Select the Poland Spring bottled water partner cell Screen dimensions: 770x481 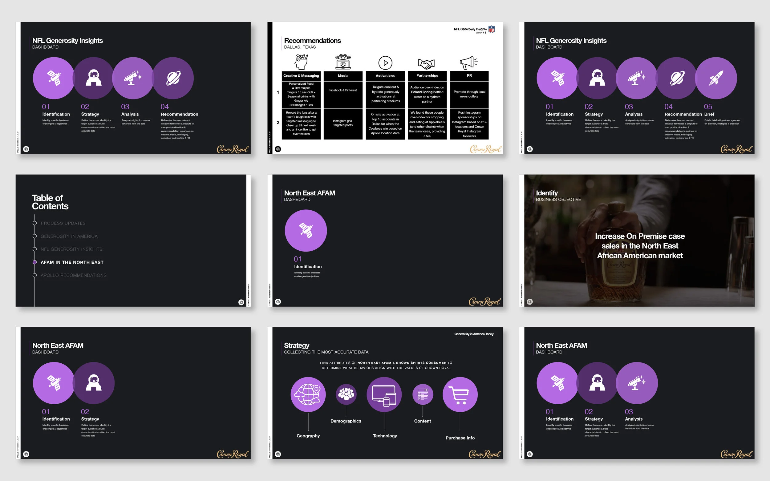click(x=427, y=95)
